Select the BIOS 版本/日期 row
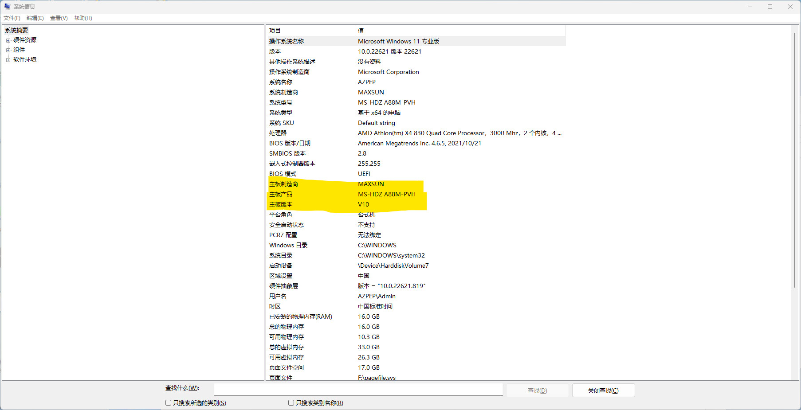Screen dimensions: 801x410 [416, 143]
